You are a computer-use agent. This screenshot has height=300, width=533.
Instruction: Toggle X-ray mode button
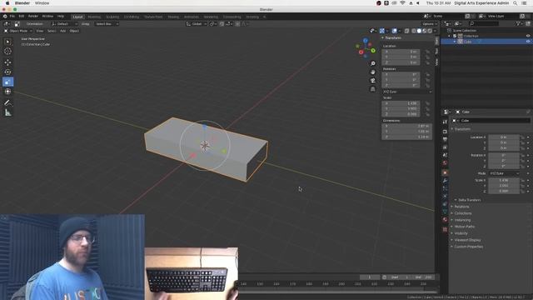pos(406,31)
